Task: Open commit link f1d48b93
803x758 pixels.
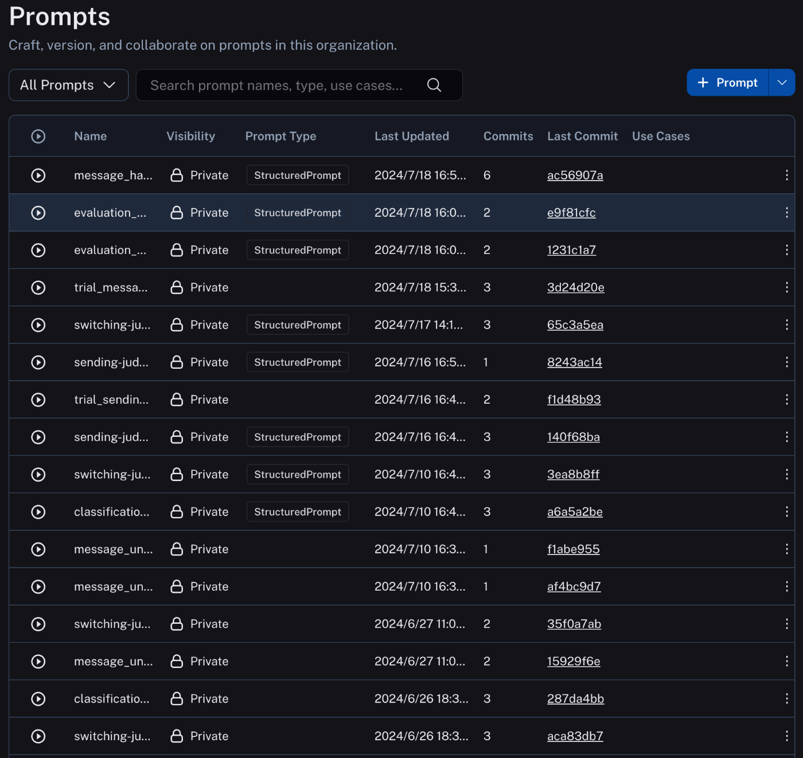Action: [x=574, y=400]
